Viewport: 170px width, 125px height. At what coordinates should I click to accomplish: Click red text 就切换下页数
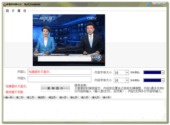14,92
